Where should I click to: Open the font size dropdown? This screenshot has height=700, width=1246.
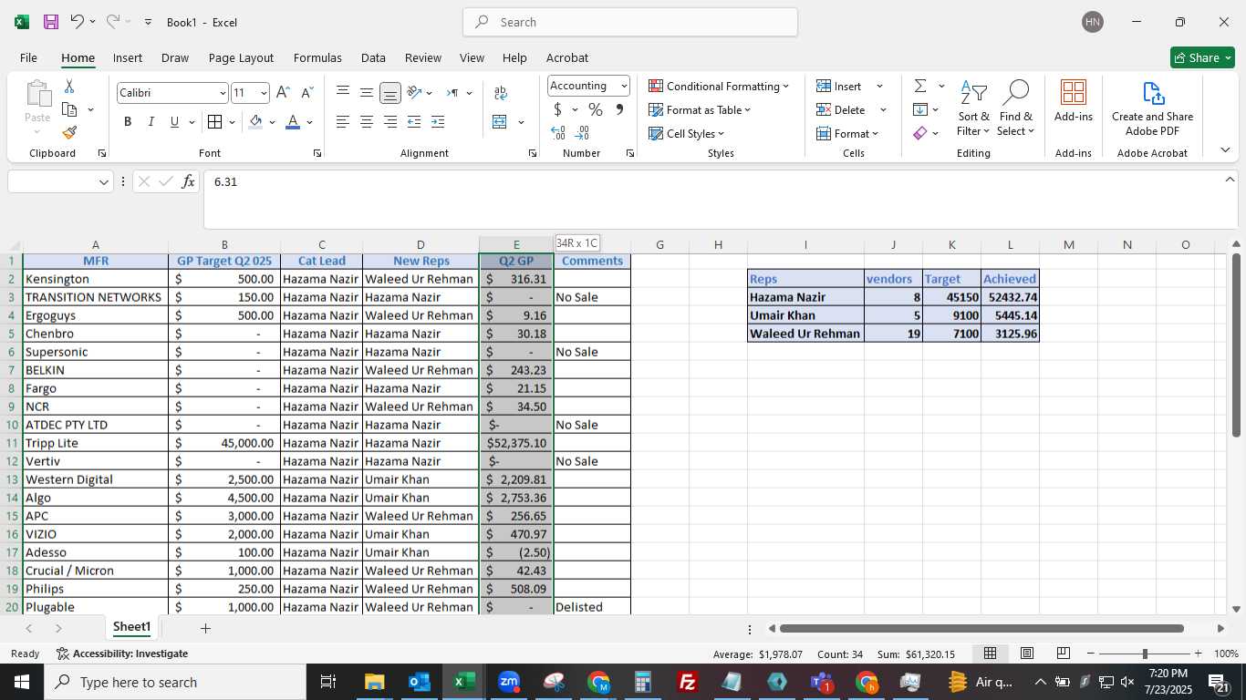(x=264, y=93)
